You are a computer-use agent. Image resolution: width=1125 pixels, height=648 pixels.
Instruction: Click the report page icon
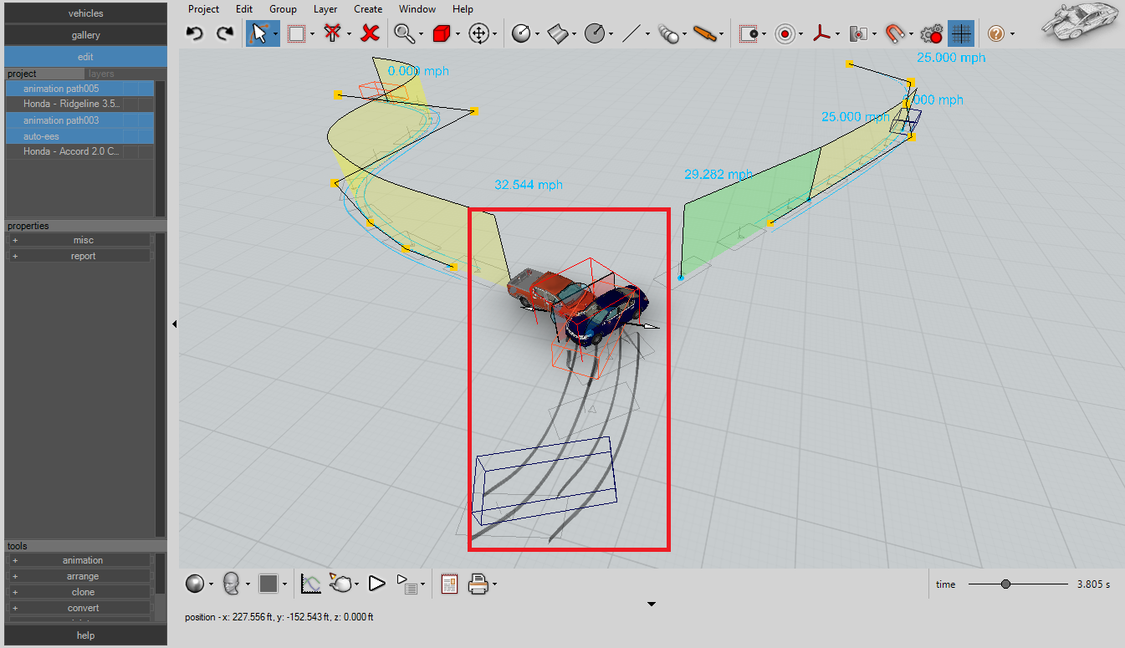point(449,584)
